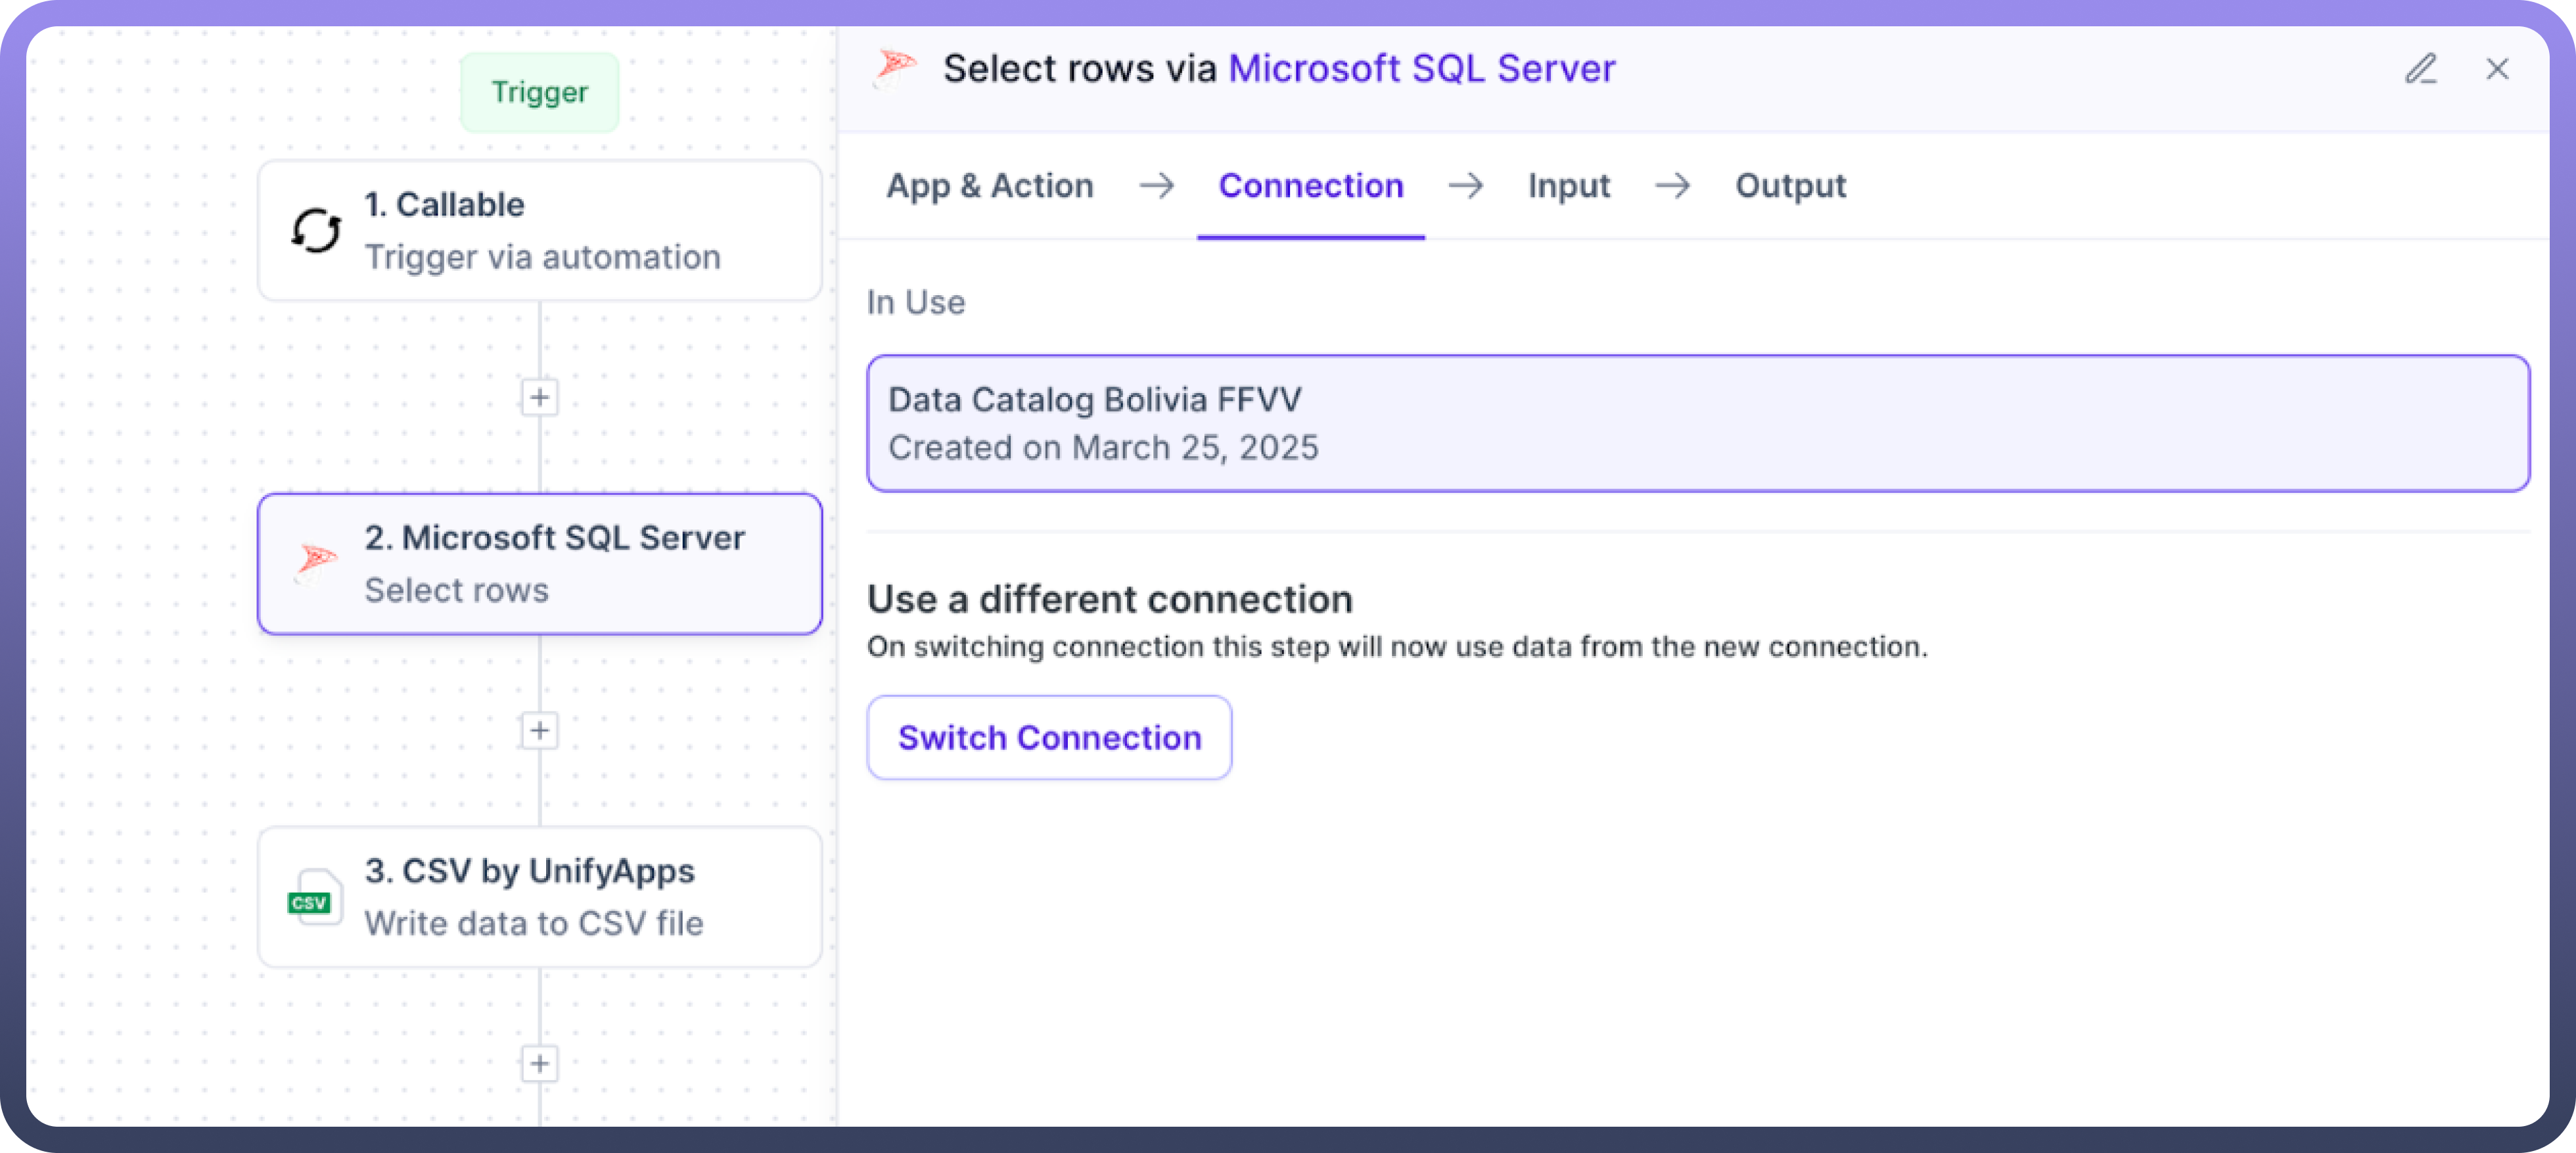
Task: Close the Select rows side panel
Action: pos(2497,69)
